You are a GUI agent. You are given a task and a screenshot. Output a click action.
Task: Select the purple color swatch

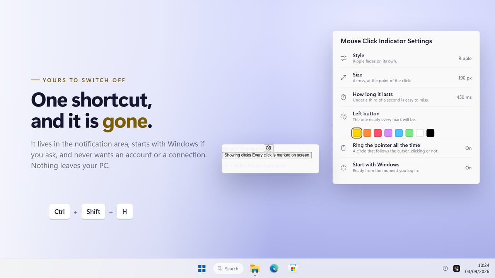click(388, 133)
